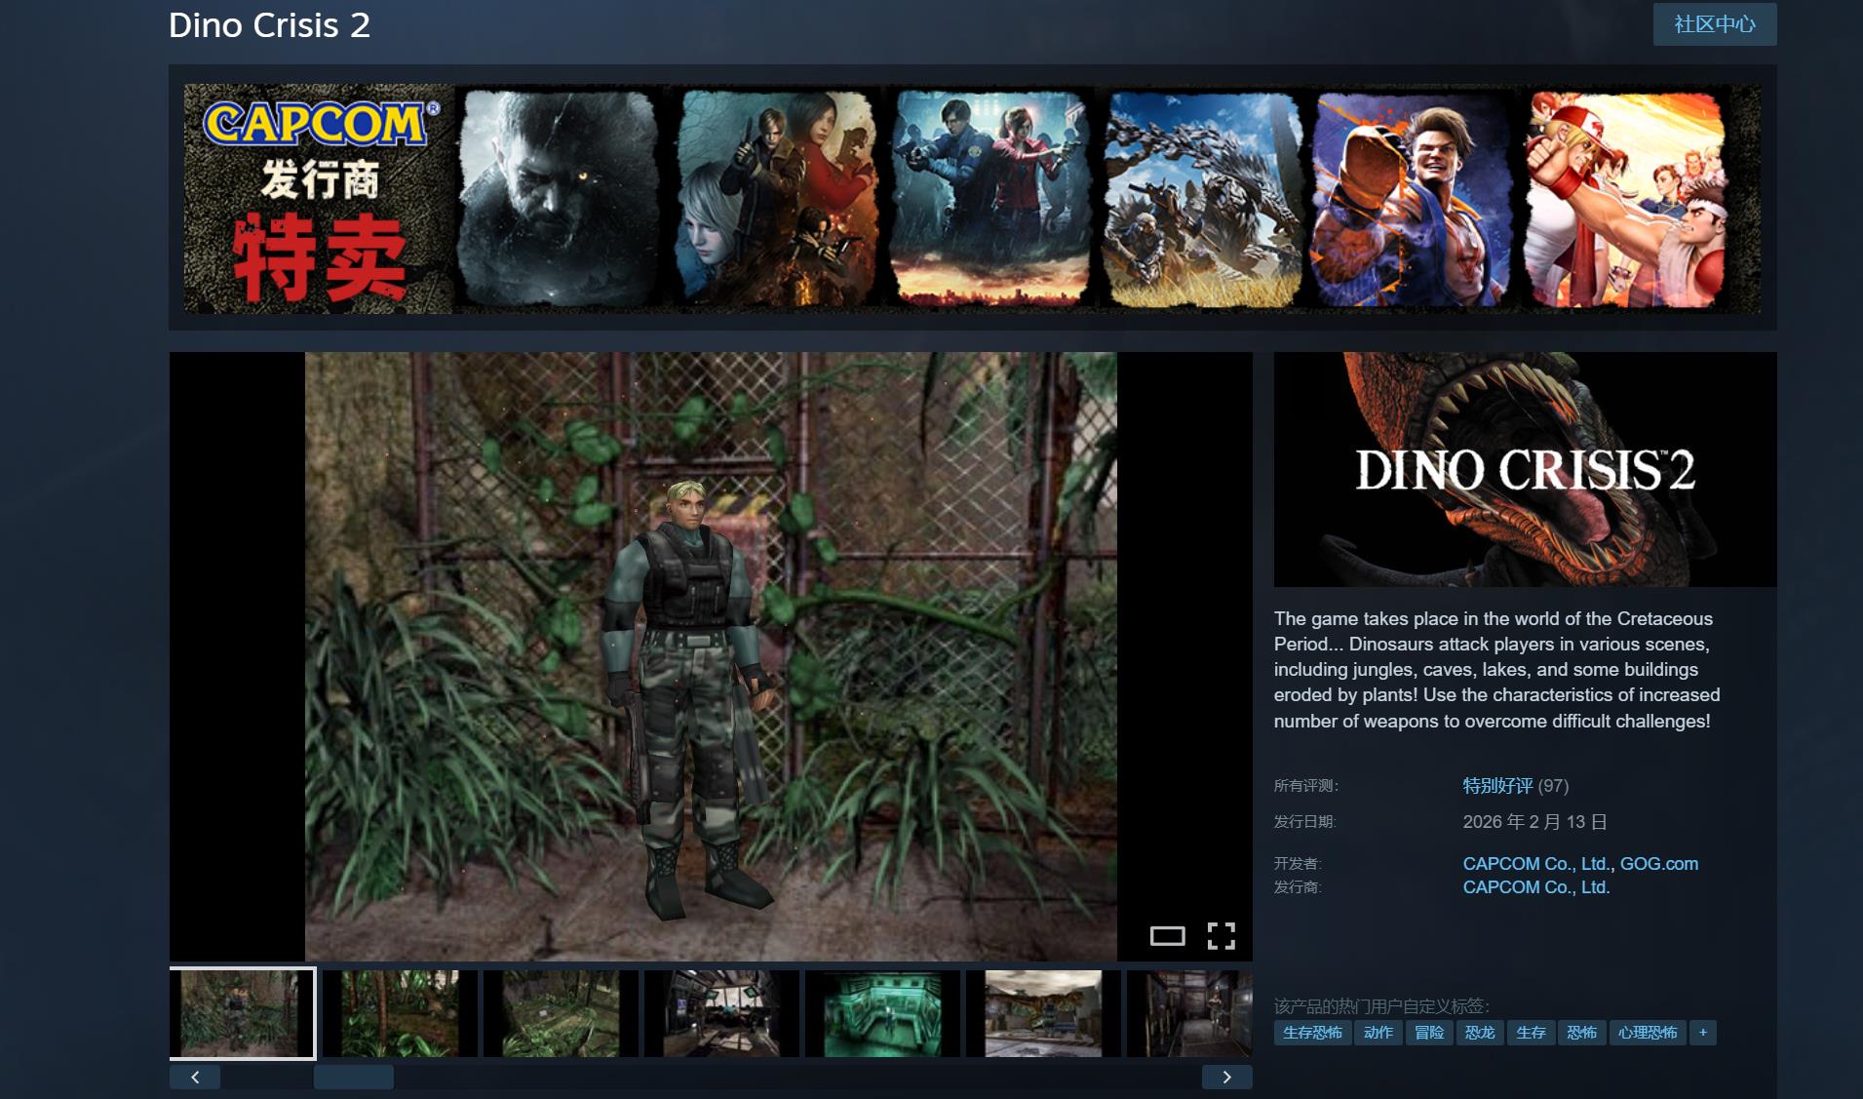
Task: Click the Dino Crisis 2 header artwork
Action: click(1524, 469)
